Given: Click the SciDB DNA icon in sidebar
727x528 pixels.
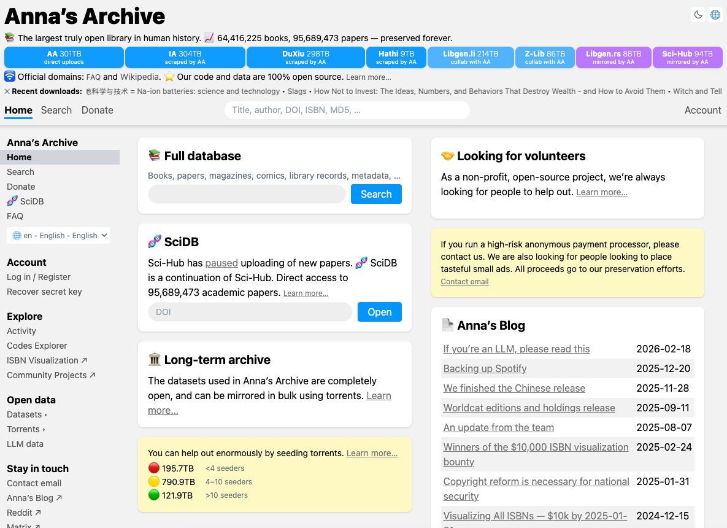Looking at the screenshot, I should pyautogui.click(x=12, y=201).
